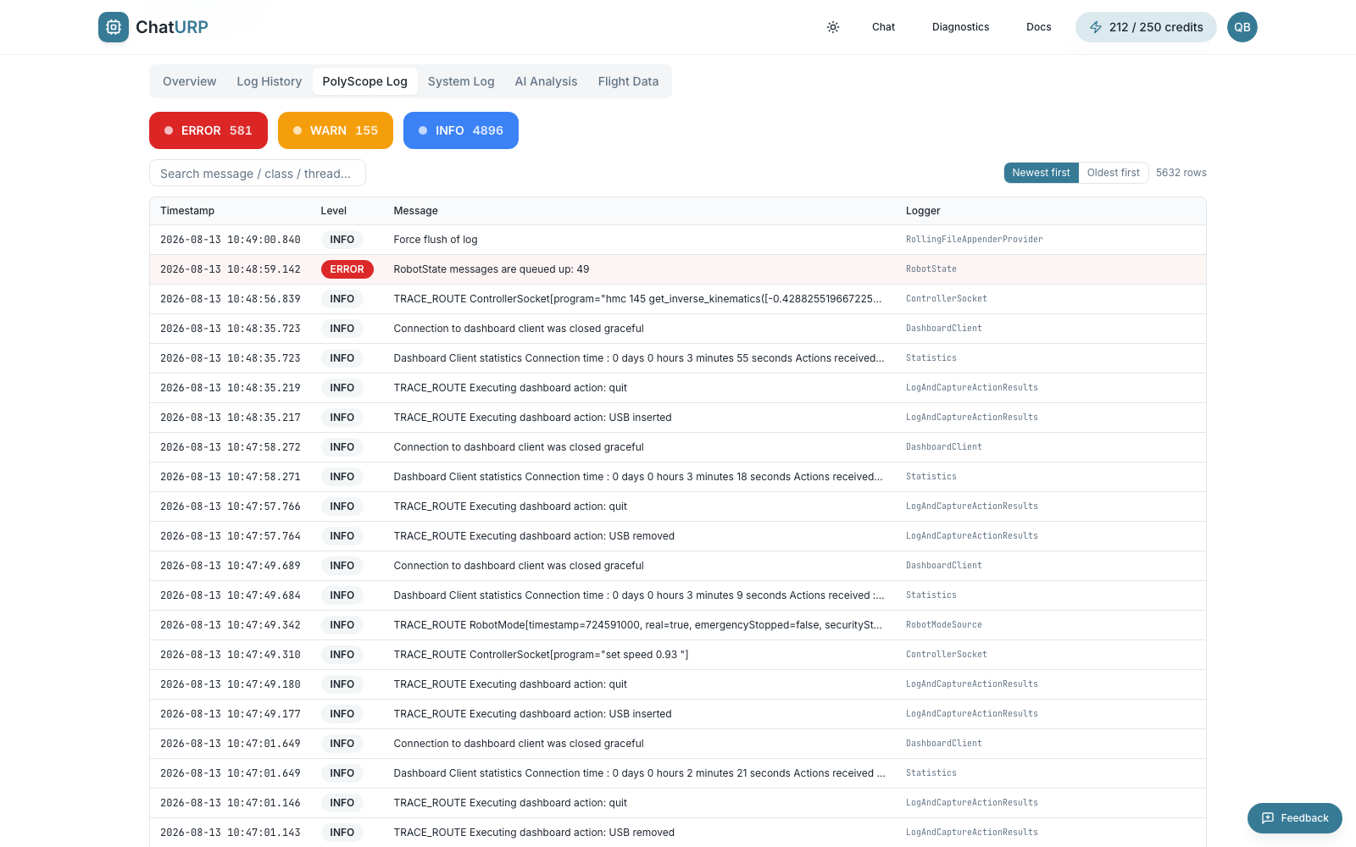Image resolution: width=1356 pixels, height=847 pixels.
Task: Click the RobotModeSource logger cell
Action: [944, 625]
